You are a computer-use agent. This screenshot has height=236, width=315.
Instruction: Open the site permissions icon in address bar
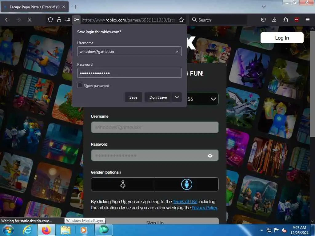click(67, 20)
